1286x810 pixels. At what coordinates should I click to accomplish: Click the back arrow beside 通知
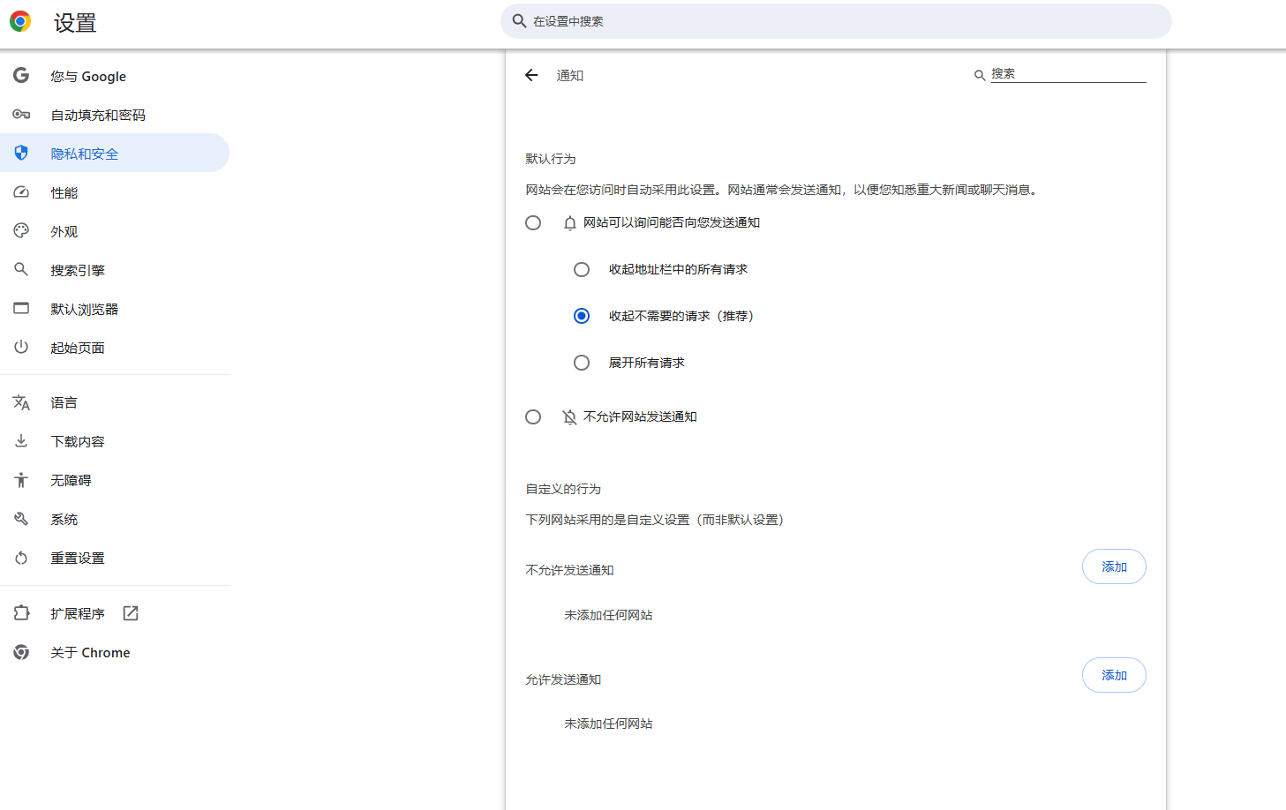pyautogui.click(x=531, y=75)
